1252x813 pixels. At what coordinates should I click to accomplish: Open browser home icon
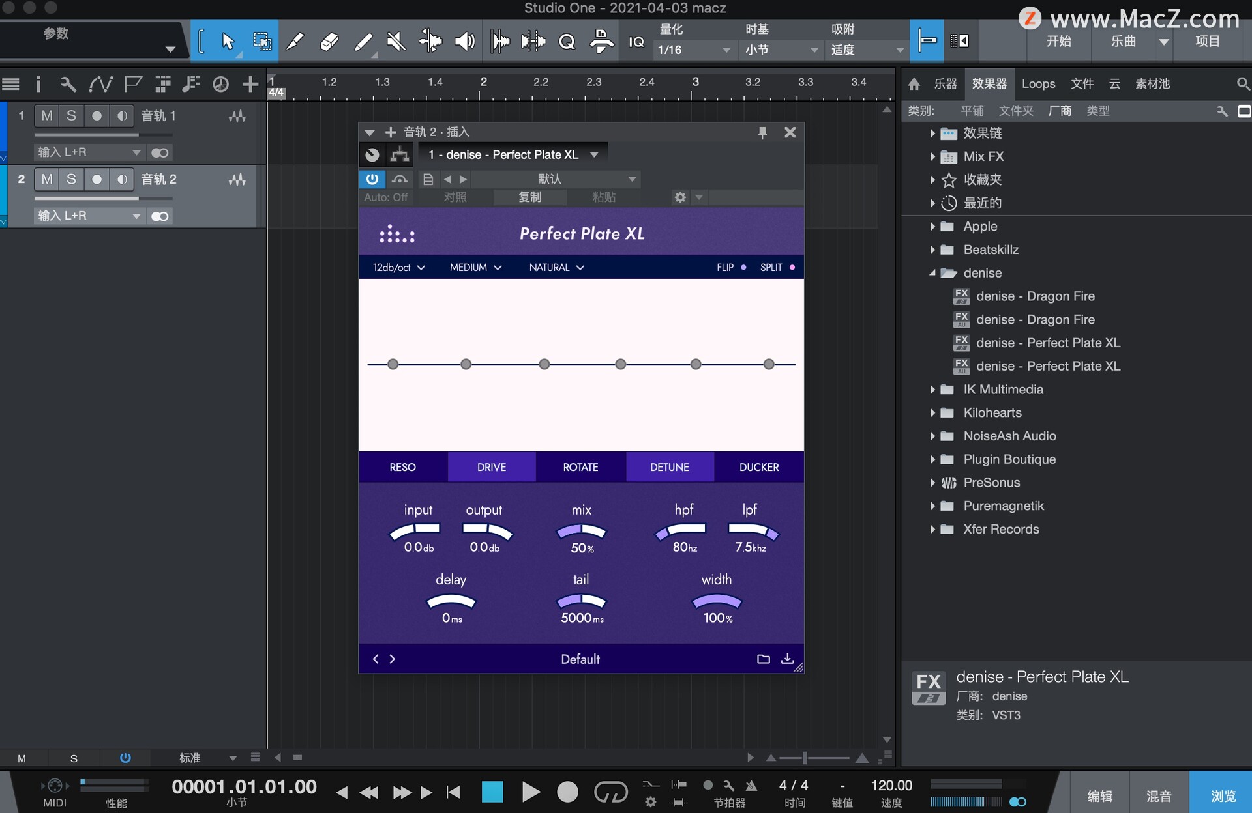pos(914,84)
